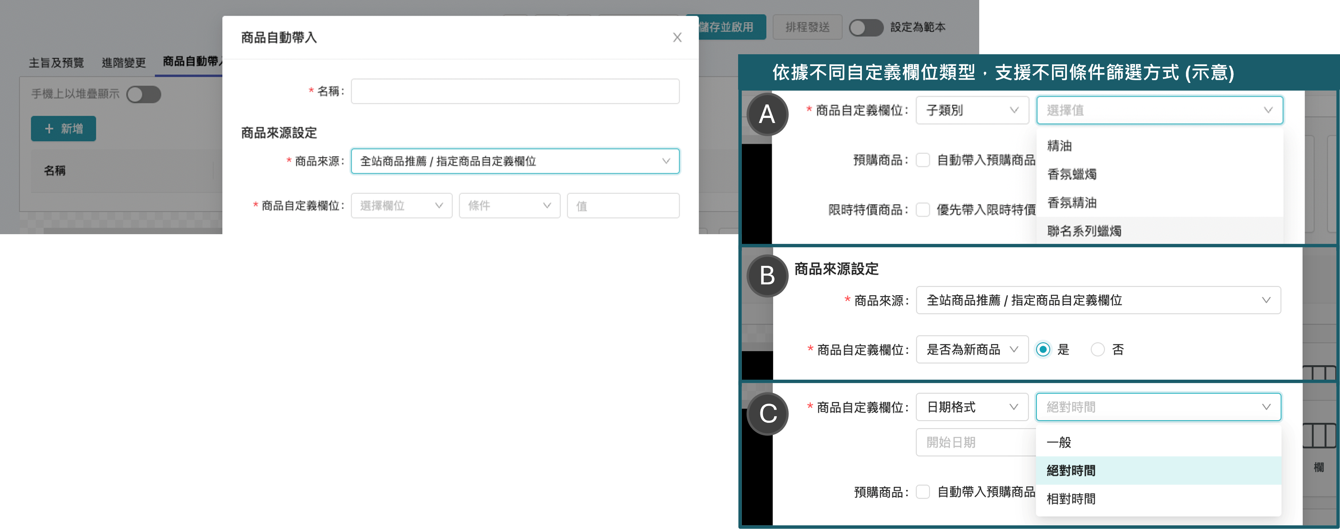Viewport: 1340px width, 529px height.
Task: Toggle 設定為範本 switch
Action: click(866, 27)
